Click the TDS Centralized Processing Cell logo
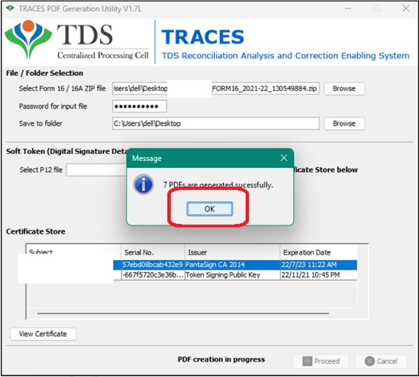This screenshot has height=377, width=419. pyautogui.click(x=77, y=41)
